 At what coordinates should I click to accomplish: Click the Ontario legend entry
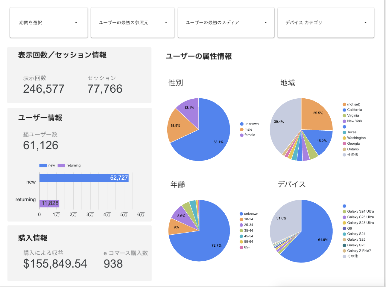coord(351,149)
